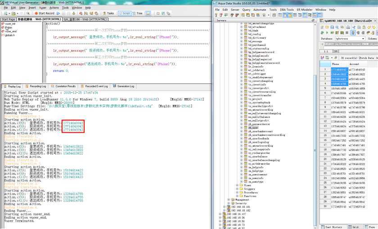This screenshot has width=378, height=229.
Task: Expand the bd_bank table node
Action: (x=241, y=31)
